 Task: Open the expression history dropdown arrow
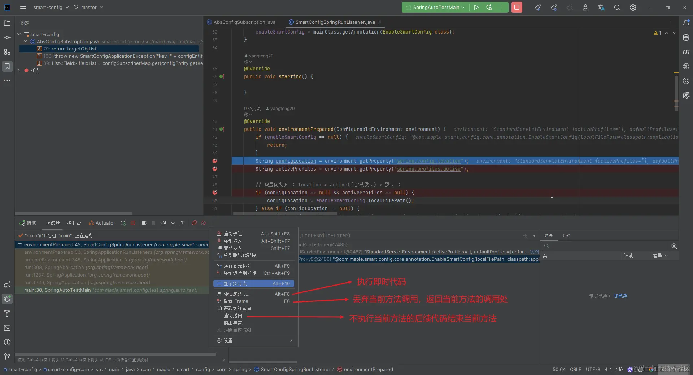pyautogui.click(x=534, y=235)
